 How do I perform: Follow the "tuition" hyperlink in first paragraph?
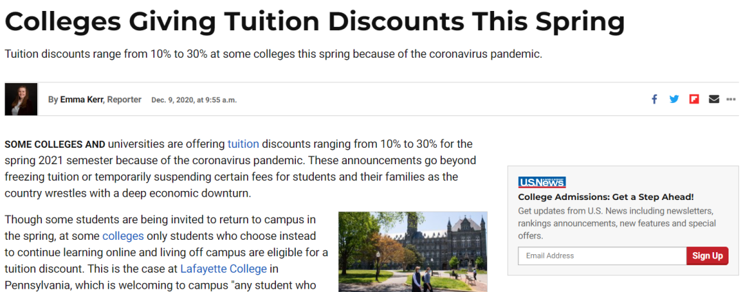(x=243, y=144)
